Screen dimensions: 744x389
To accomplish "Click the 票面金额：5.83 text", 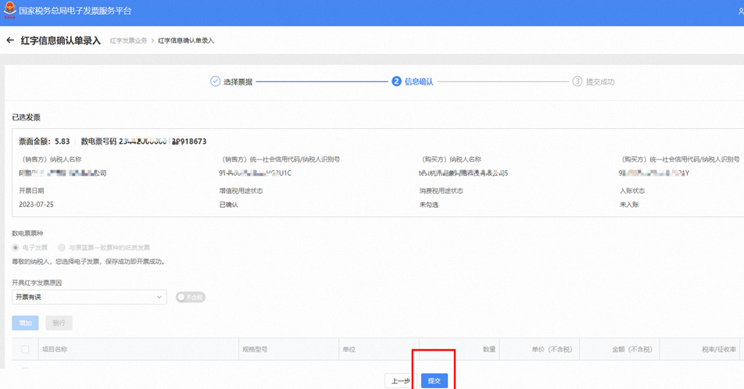I will click(44, 141).
